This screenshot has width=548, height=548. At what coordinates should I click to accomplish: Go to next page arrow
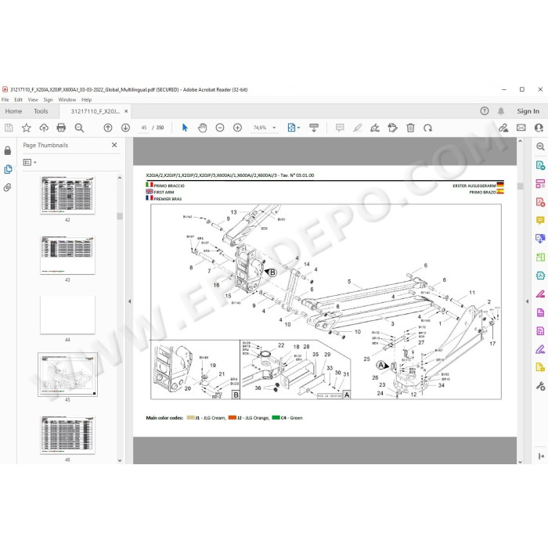pyautogui.click(x=125, y=128)
